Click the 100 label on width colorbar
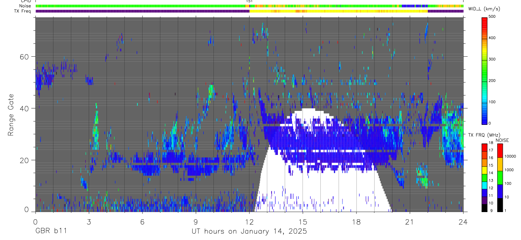The height and width of the screenshot is (240, 521). [x=493, y=102]
